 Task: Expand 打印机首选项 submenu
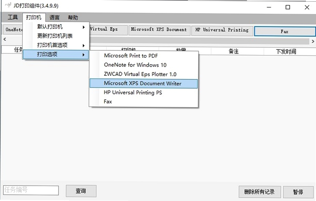tap(56, 45)
